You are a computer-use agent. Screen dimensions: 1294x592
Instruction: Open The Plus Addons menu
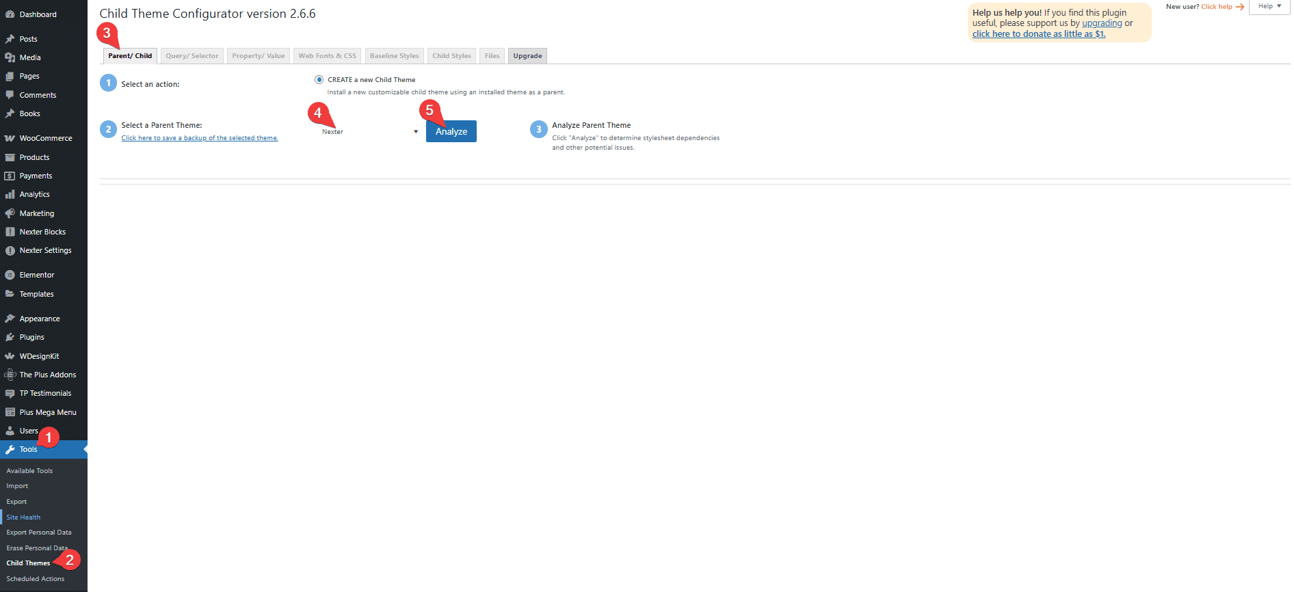44,375
